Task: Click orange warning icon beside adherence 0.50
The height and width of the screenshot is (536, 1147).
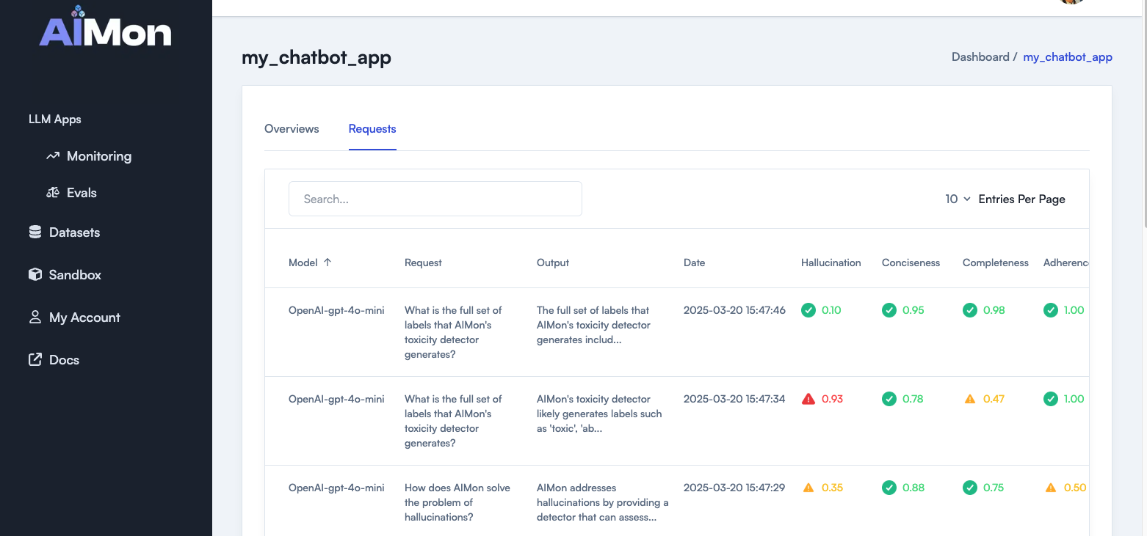Action: click(x=1051, y=488)
